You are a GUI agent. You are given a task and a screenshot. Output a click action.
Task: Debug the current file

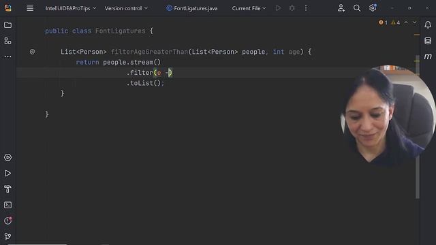292,8
